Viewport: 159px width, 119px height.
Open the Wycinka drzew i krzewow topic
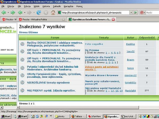(x=101, y=75)
